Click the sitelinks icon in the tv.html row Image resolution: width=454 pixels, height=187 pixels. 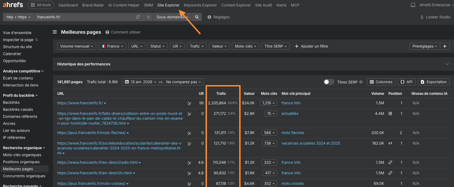click(390, 173)
